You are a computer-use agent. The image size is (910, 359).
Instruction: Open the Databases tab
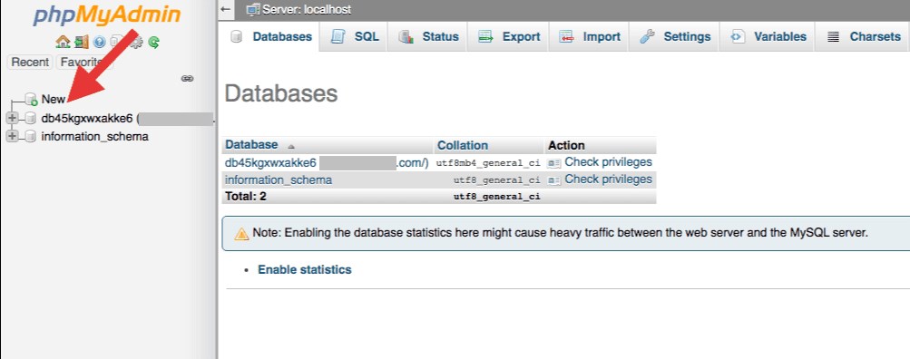271,36
